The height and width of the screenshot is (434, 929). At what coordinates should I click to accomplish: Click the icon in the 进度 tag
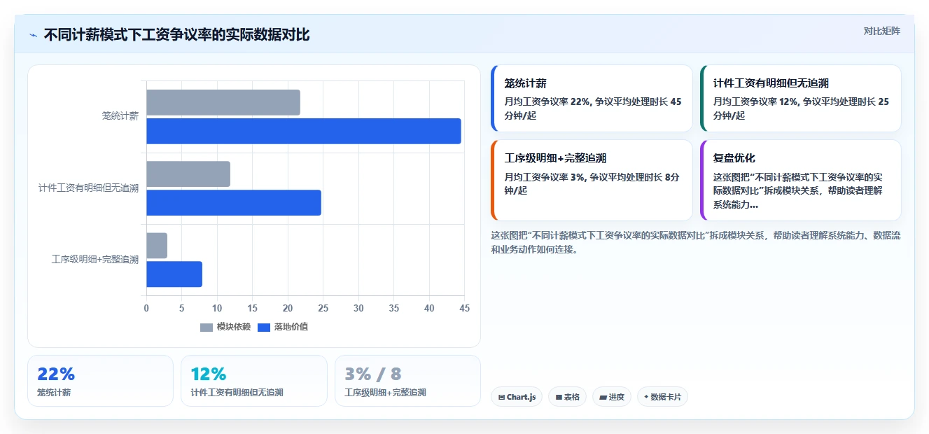(603, 397)
